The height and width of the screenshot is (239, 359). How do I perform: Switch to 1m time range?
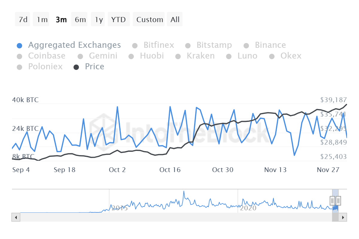42,20
